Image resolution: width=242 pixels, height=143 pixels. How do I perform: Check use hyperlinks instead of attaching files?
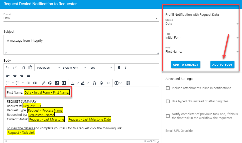[x=168, y=101]
